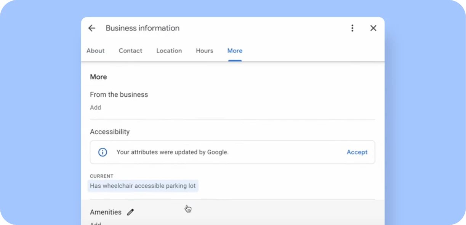The height and width of the screenshot is (225, 466).
Task: Click the Amenities heading text
Action: (106, 212)
